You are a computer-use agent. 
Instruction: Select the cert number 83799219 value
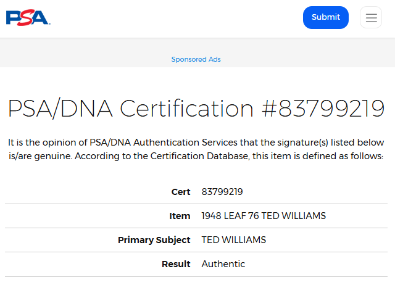coord(222,192)
